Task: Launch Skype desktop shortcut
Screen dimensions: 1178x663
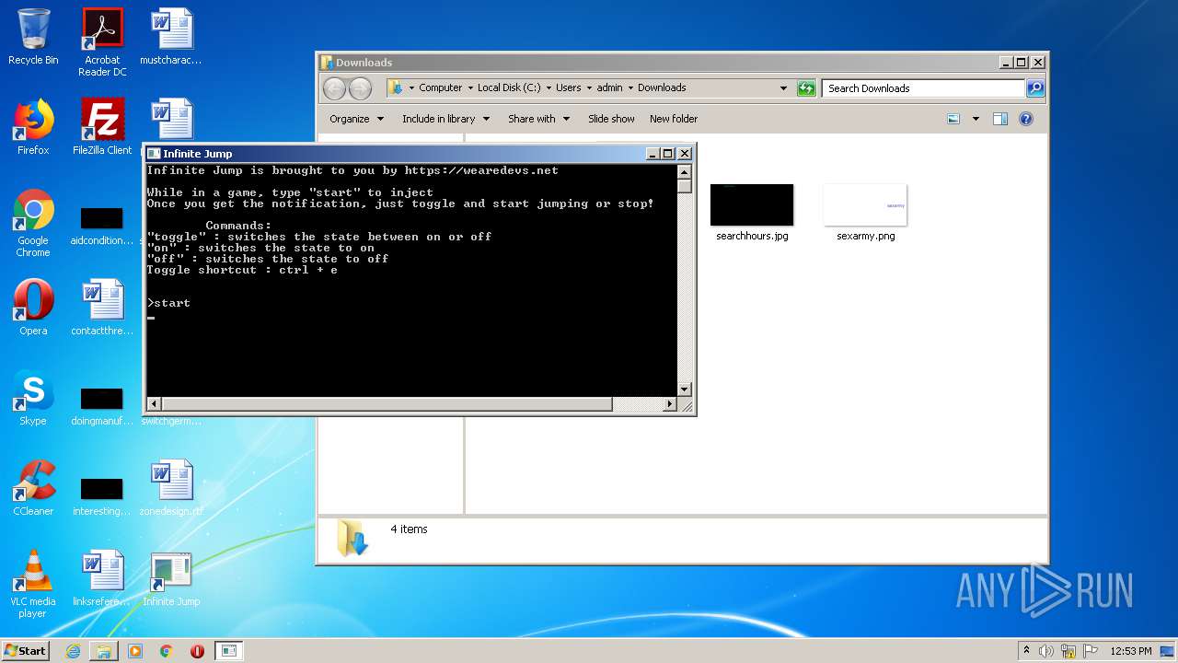Action: click(33, 398)
